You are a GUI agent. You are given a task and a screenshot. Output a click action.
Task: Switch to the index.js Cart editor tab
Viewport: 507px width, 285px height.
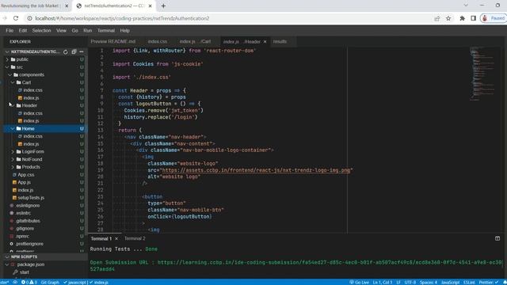pyautogui.click(x=195, y=42)
